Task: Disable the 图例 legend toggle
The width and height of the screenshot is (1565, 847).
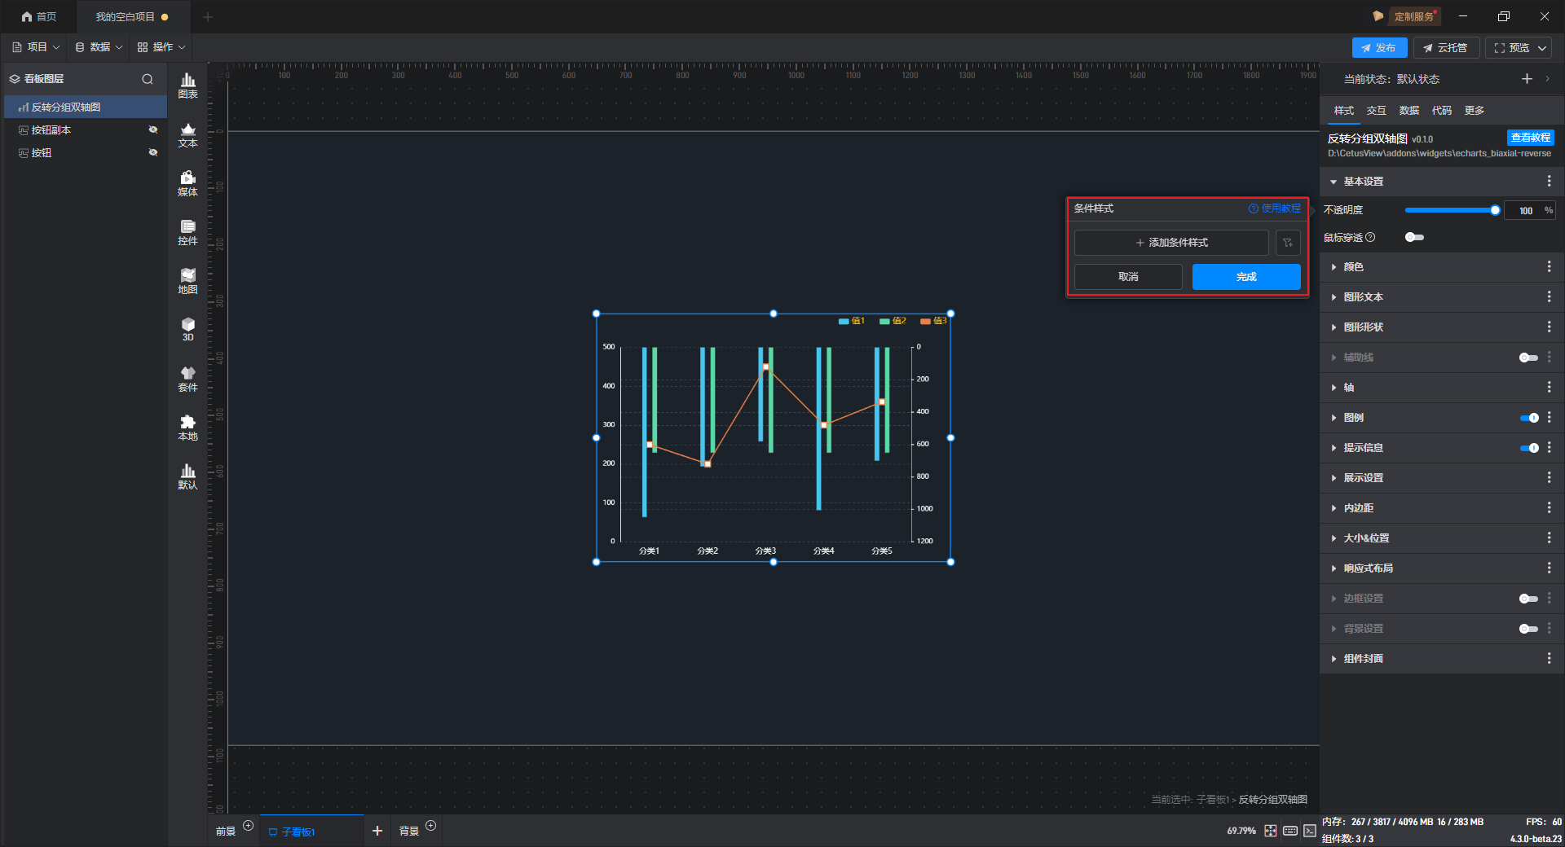Action: pos(1529,418)
